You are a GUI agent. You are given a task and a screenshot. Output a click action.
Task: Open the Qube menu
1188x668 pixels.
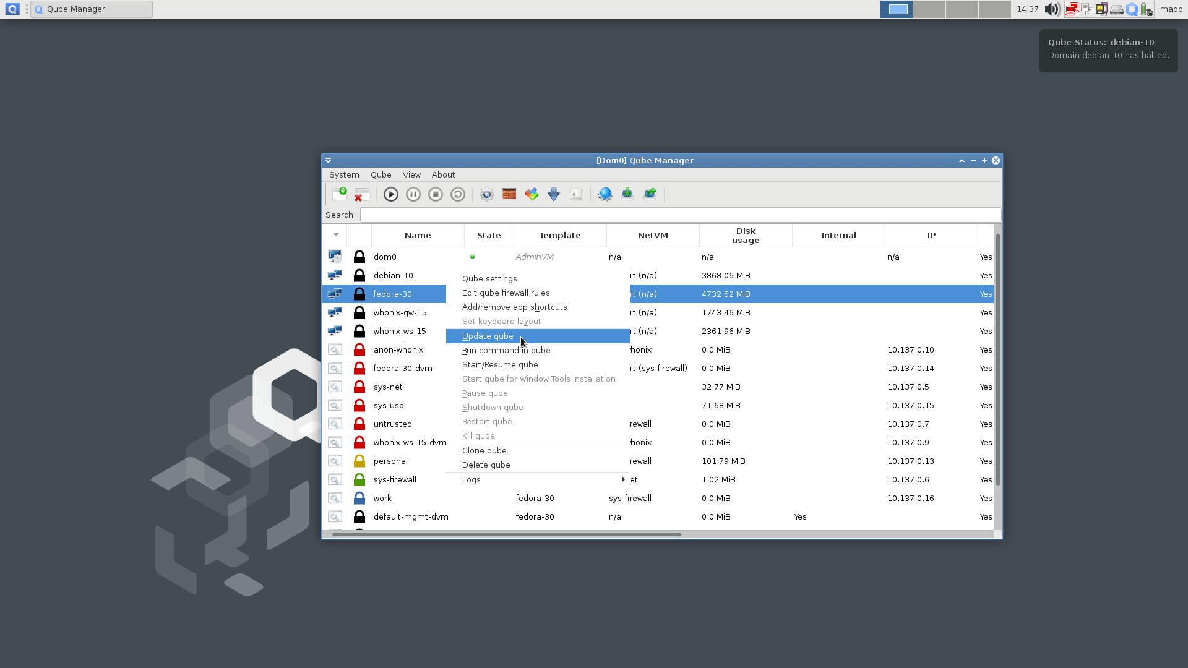click(x=381, y=175)
